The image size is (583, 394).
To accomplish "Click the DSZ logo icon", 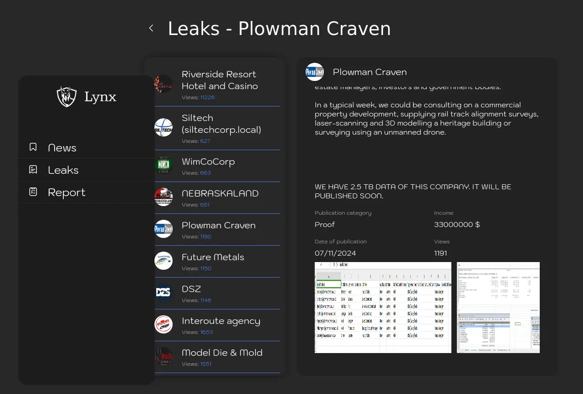I will 164,292.
